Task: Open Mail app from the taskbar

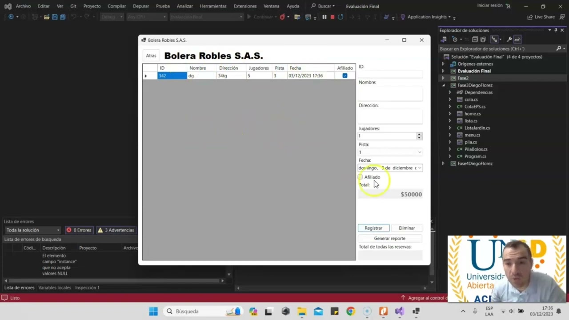Action: [x=318, y=311]
